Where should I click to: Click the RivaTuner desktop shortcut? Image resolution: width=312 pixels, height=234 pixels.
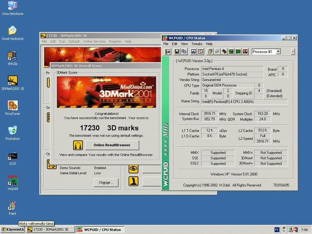13,108
